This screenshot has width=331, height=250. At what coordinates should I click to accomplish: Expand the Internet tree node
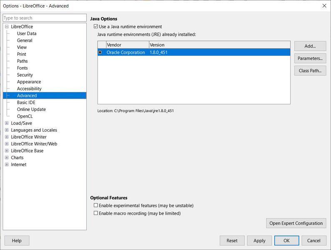tap(7, 165)
